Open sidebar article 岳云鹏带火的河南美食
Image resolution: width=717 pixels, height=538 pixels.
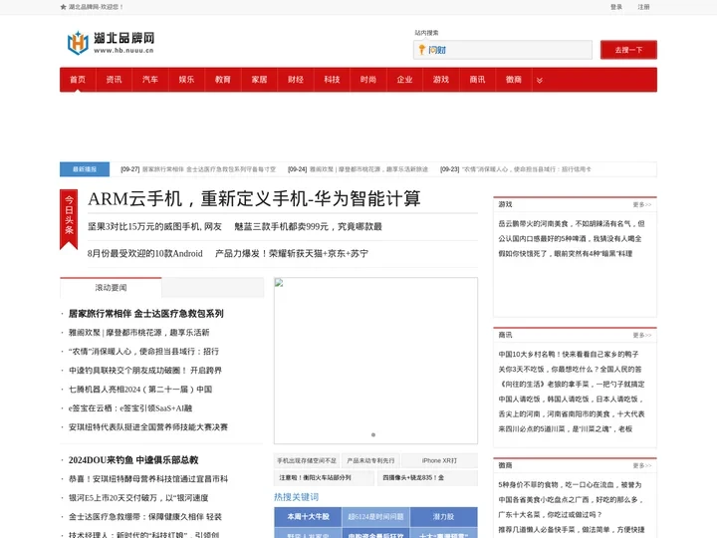572,224
